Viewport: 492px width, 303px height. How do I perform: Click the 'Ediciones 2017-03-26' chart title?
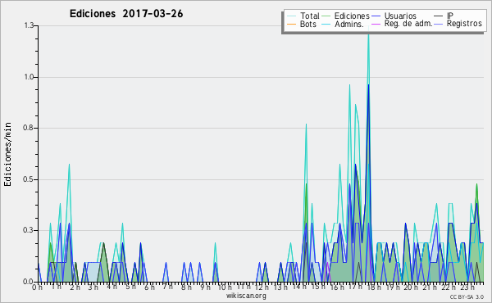126,14
